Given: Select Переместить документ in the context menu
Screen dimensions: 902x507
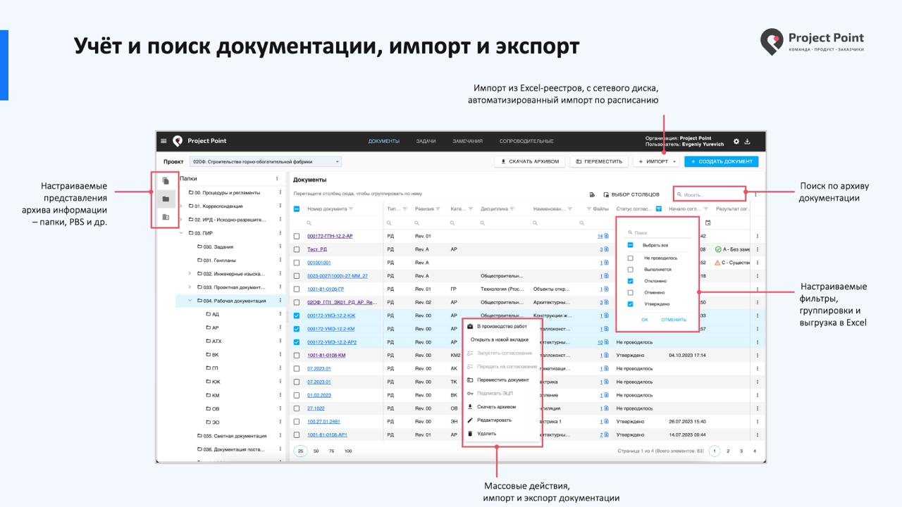Looking at the screenshot, I should [502, 380].
